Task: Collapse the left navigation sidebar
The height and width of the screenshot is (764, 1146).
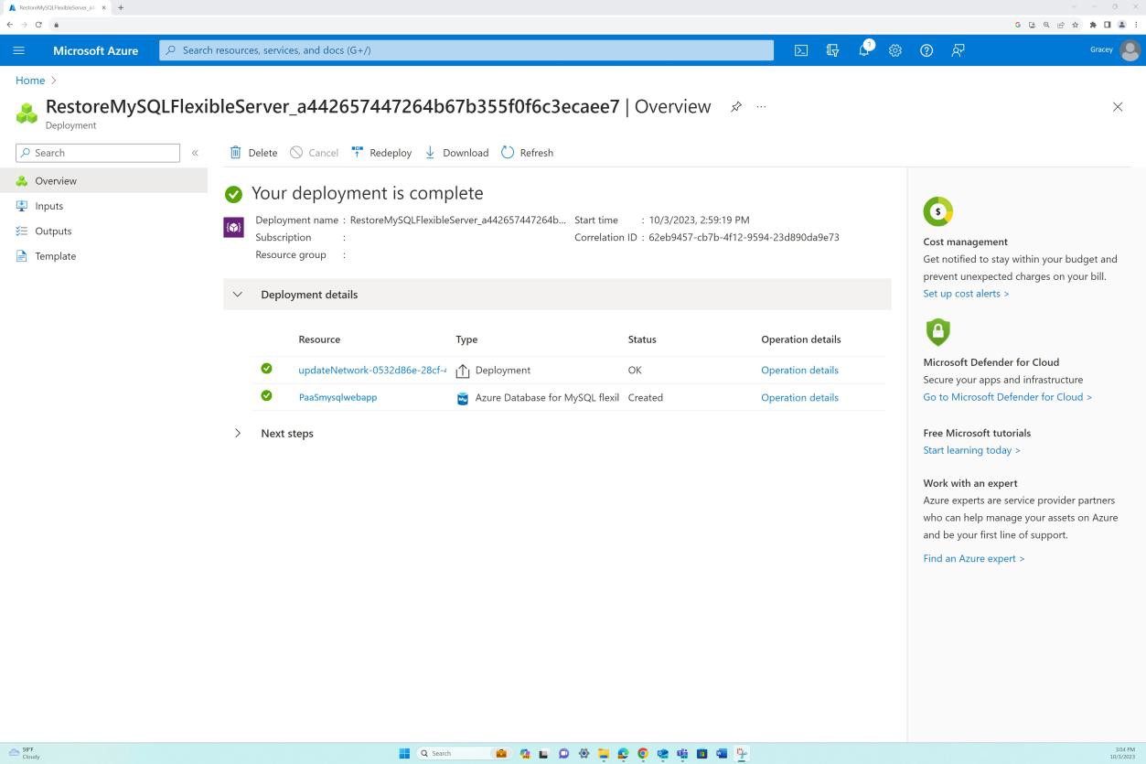Action: coord(194,152)
